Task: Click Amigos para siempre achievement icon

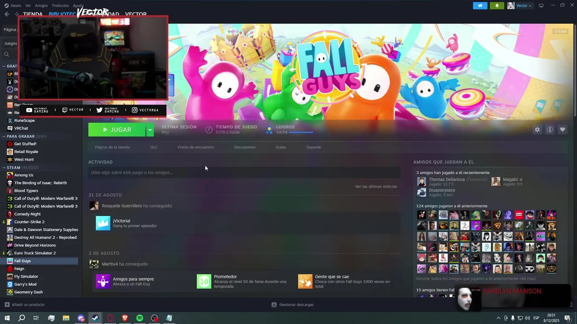Action: [x=103, y=281]
